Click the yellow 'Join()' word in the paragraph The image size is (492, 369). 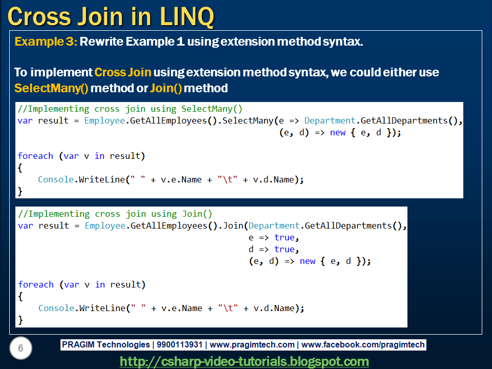click(166, 88)
